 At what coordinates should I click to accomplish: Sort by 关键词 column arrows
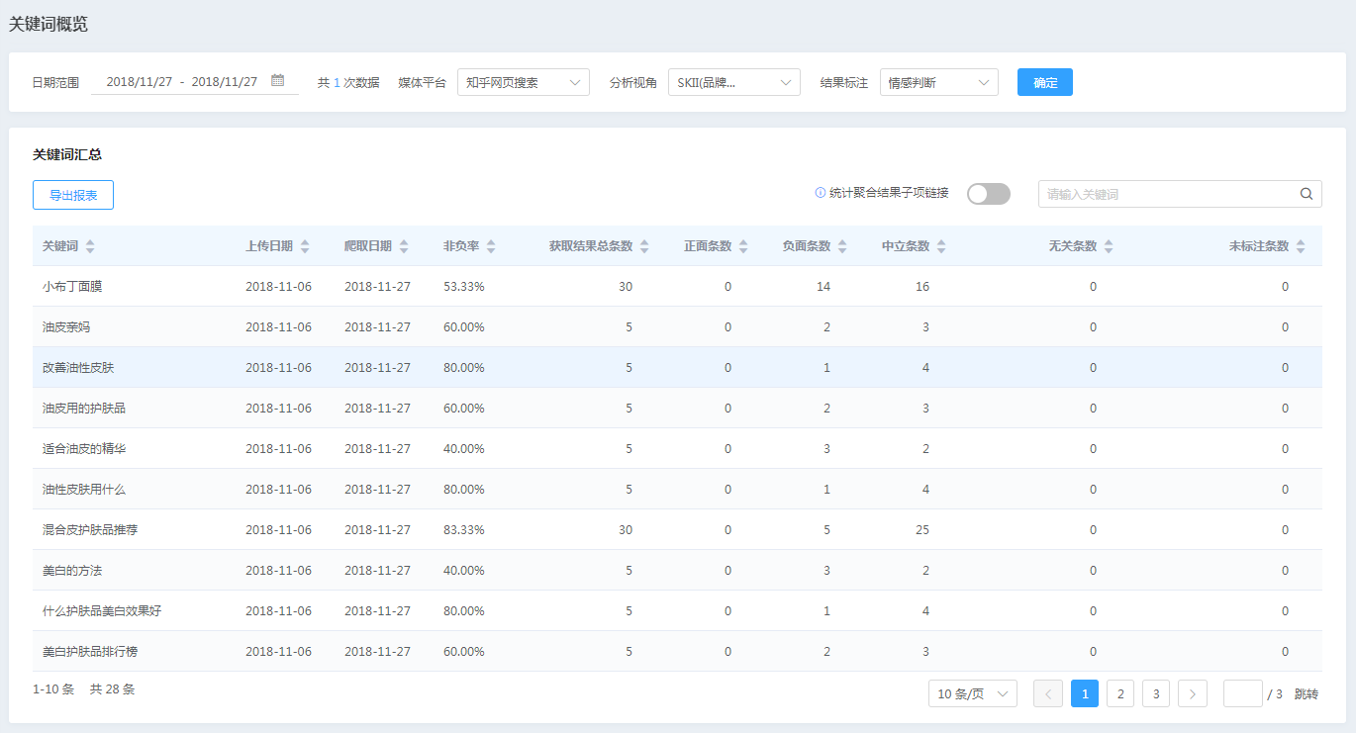pos(90,246)
